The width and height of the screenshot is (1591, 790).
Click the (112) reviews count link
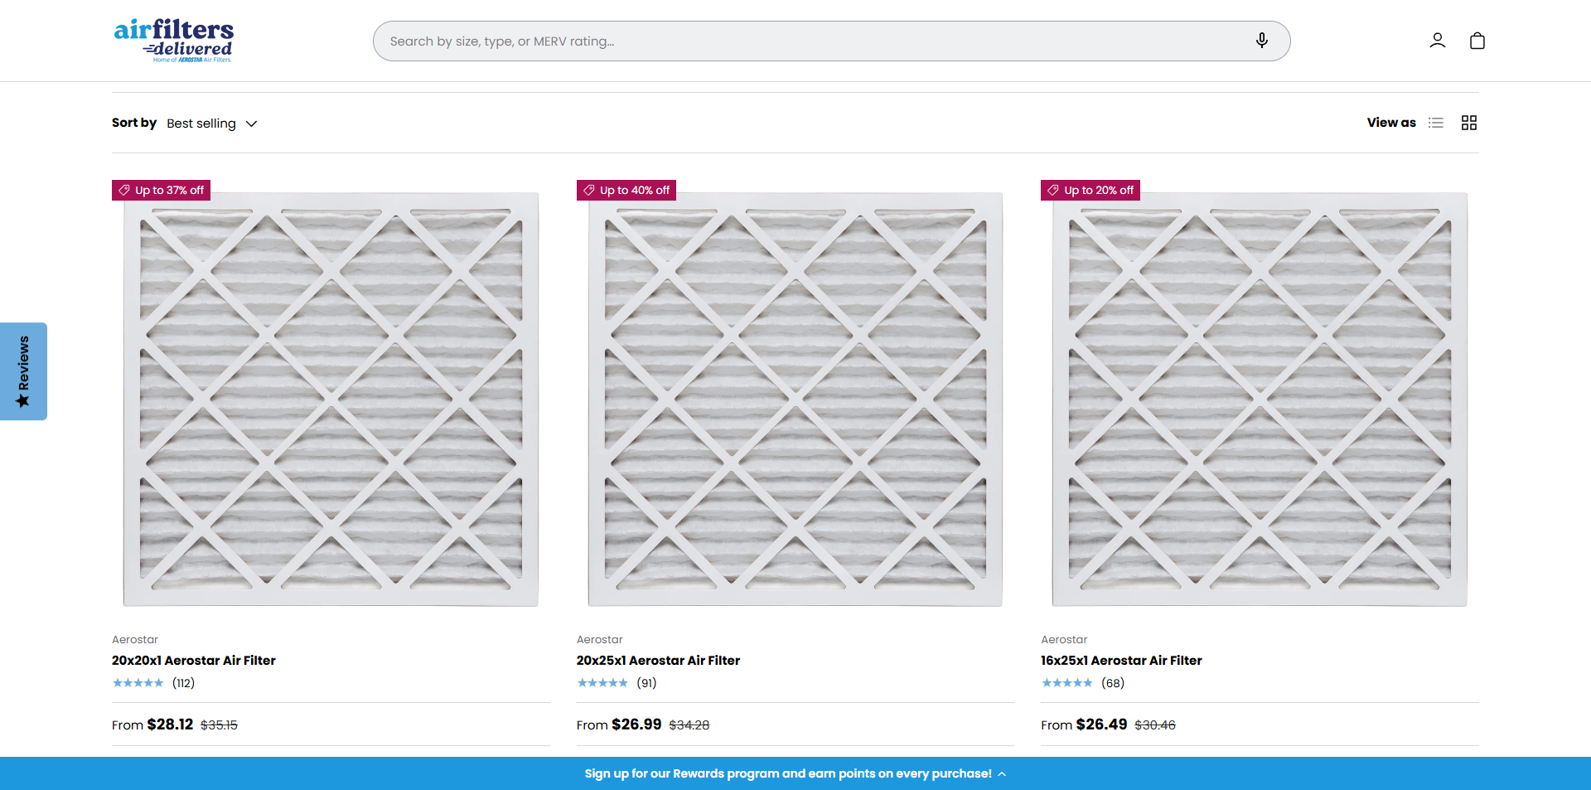[182, 682]
